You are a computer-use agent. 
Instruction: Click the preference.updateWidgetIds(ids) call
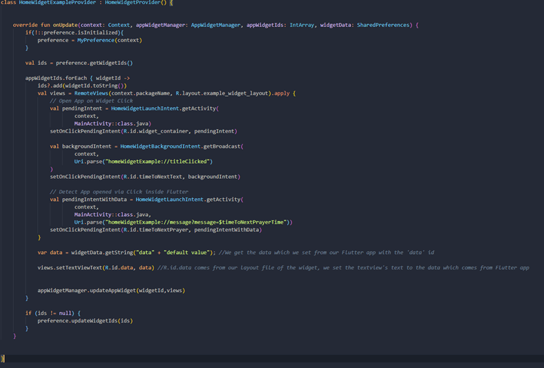tap(85, 320)
